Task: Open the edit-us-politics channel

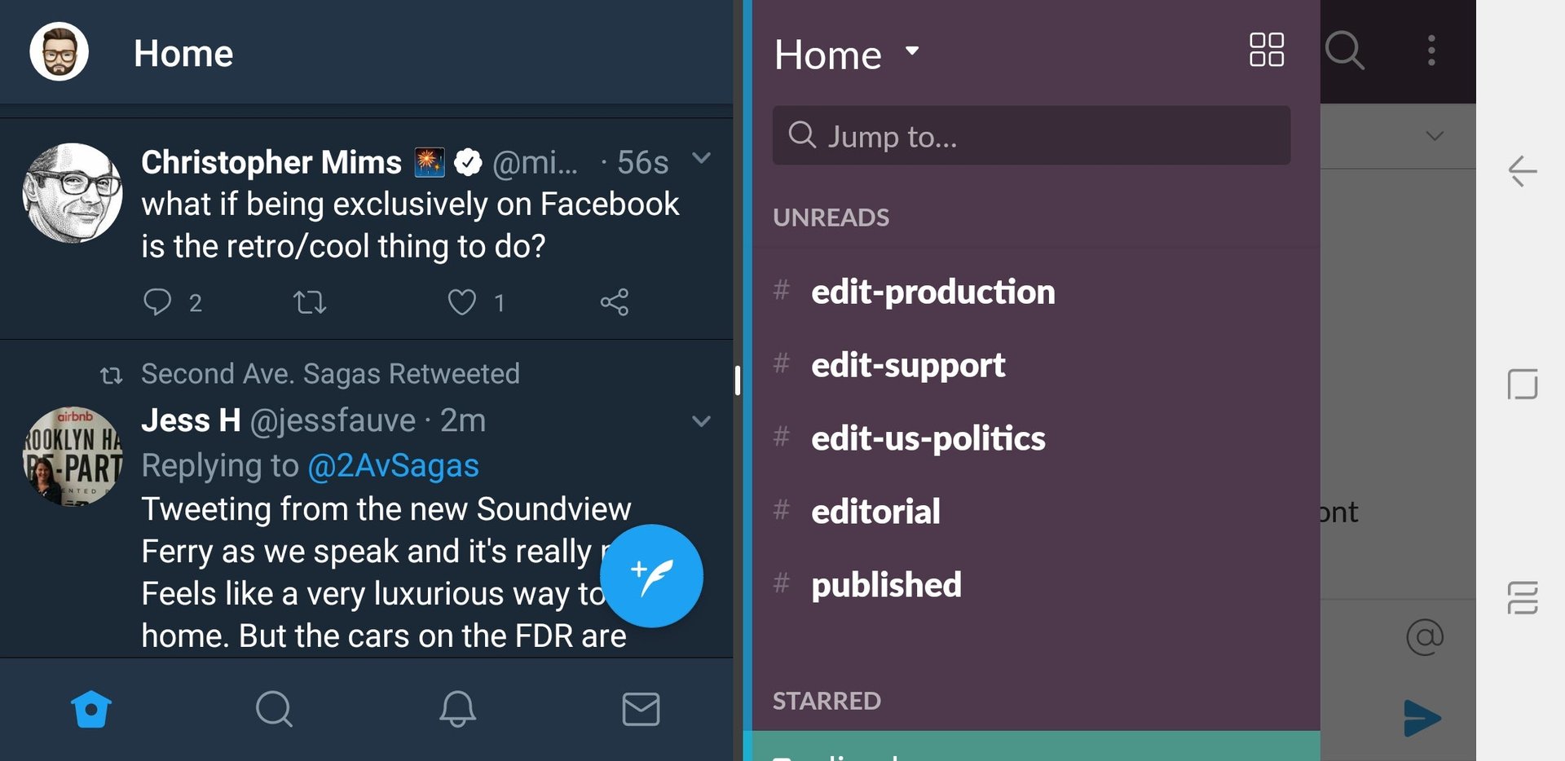Action: (928, 438)
